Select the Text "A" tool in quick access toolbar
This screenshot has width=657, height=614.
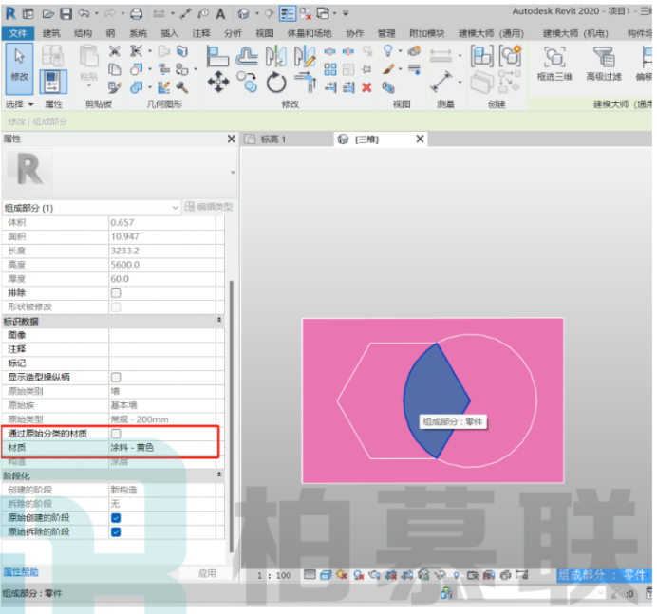point(220,14)
